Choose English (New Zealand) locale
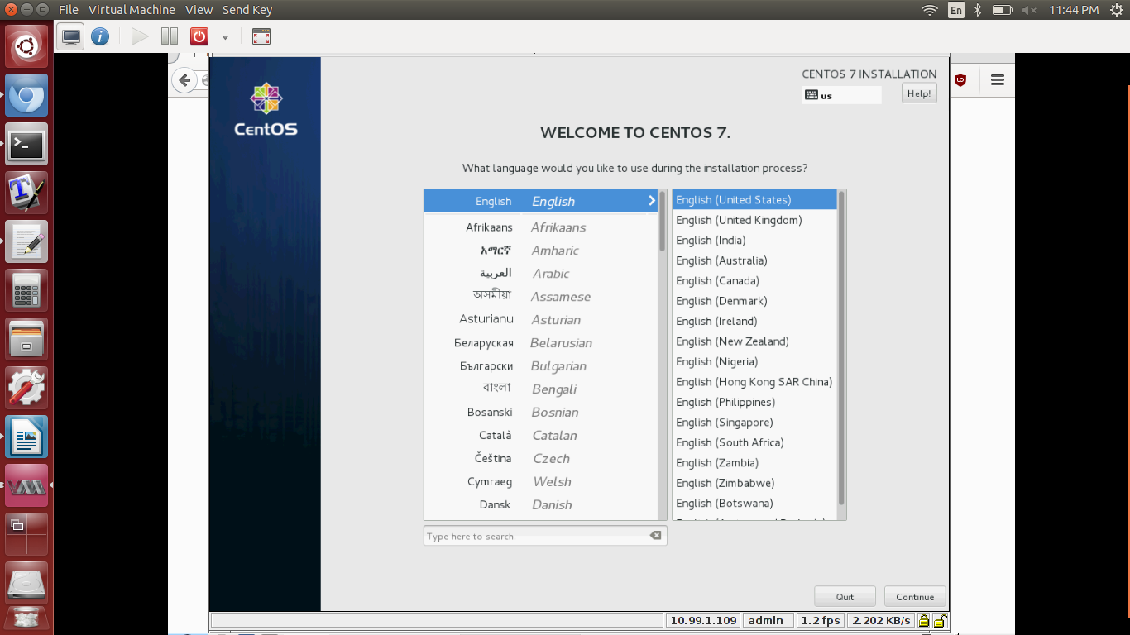The image size is (1130, 635). (x=754, y=341)
